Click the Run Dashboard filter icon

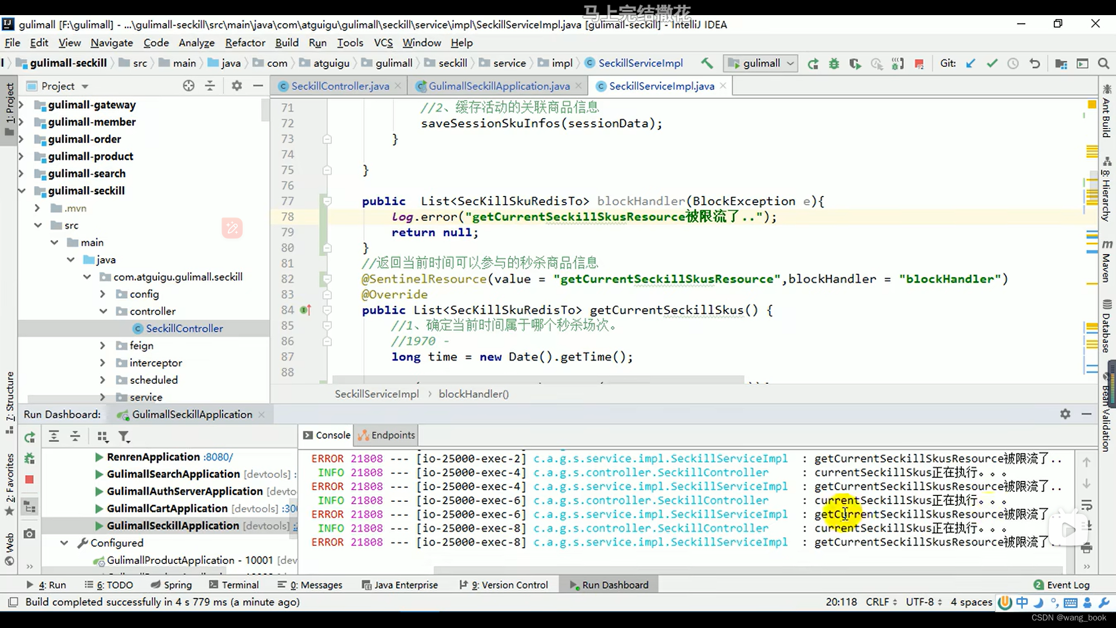124,437
